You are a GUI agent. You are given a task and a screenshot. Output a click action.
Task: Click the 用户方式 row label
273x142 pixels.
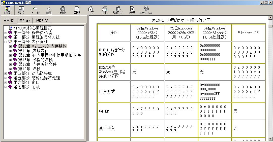(x=107, y=91)
